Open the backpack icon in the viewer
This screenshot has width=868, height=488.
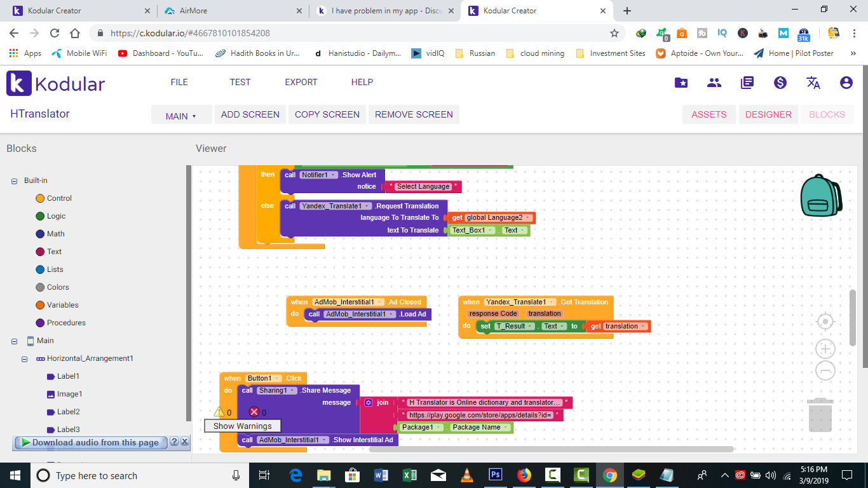(x=820, y=196)
